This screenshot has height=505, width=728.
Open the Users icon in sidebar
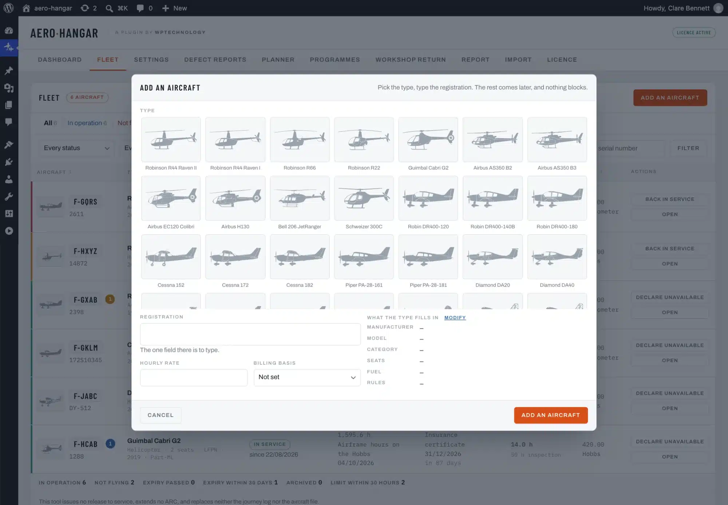coord(9,179)
